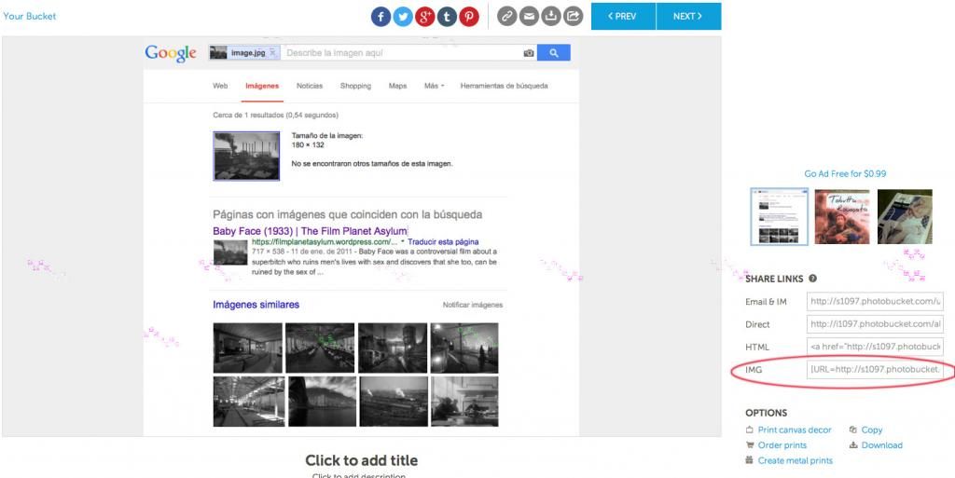Click the HTML share code field
The width and height of the screenshot is (955, 478).
(x=875, y=347)
